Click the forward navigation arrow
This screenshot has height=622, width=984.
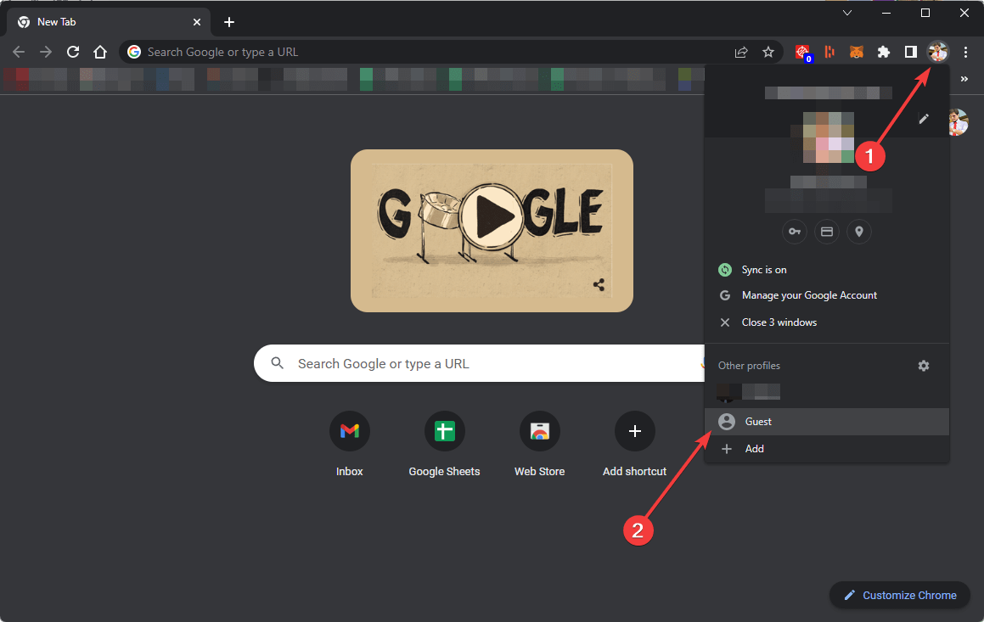[x=46, y=52]
